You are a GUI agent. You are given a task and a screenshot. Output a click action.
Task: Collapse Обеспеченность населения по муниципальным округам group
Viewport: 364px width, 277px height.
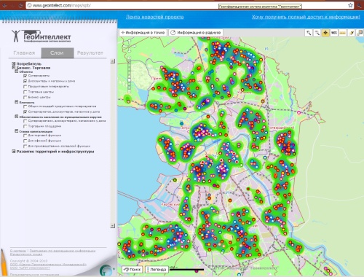click(17, 117)
